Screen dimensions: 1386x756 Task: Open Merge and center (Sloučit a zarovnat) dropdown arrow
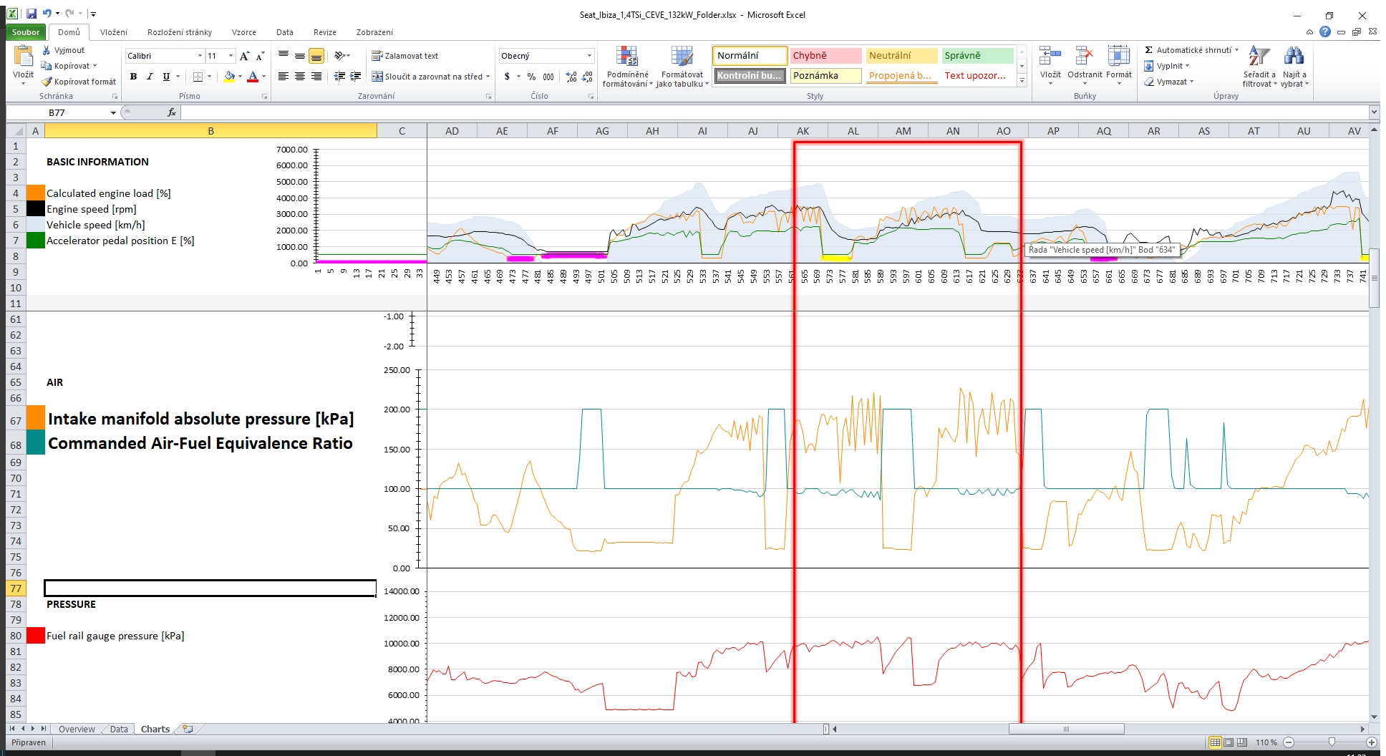(488, 77)
